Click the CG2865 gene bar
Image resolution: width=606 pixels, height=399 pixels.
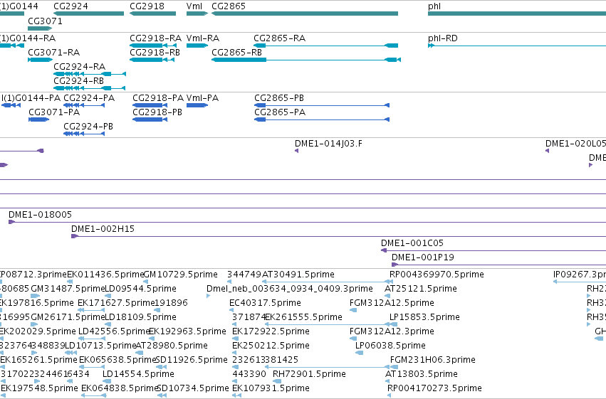tap(305, 14)
